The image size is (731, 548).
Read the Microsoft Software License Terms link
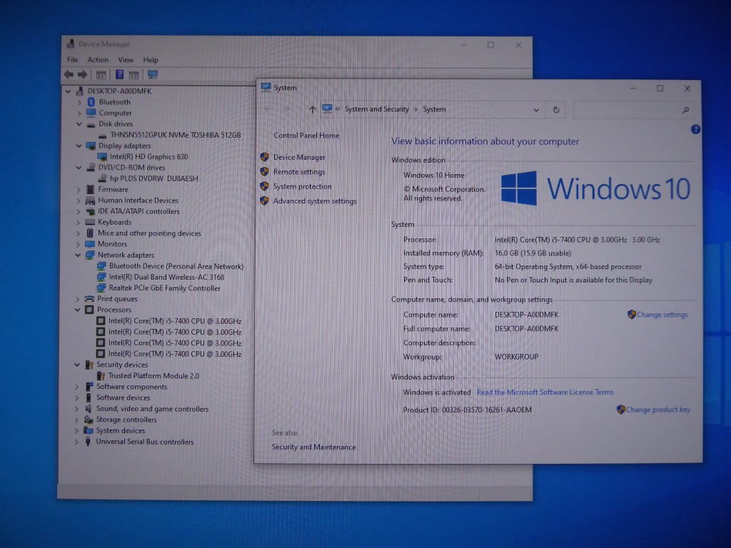(x=545, y=392)
